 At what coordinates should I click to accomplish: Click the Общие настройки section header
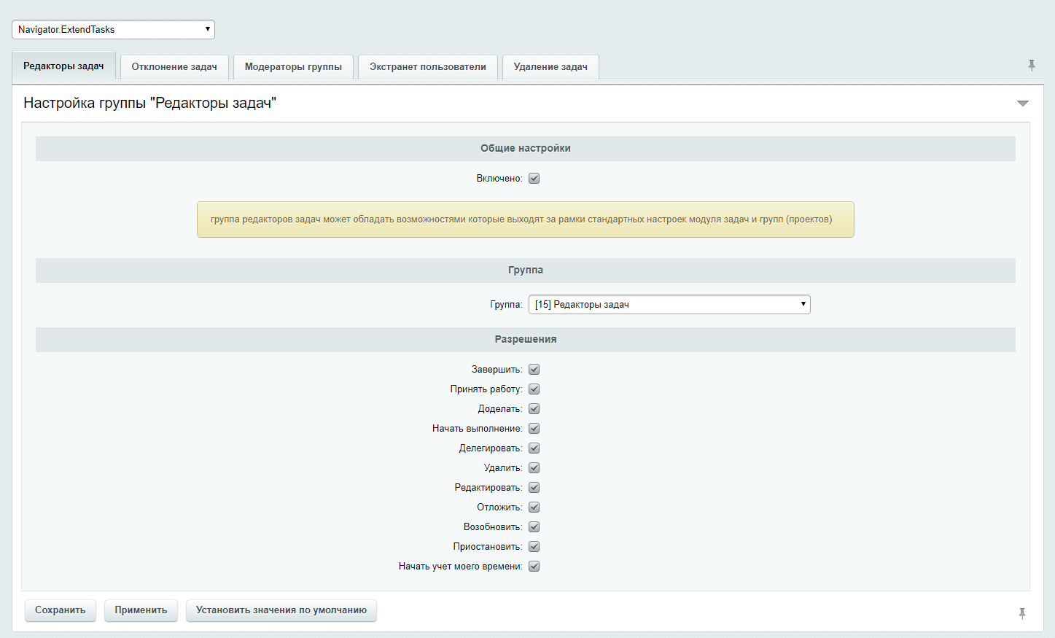[x=526, y=148]
